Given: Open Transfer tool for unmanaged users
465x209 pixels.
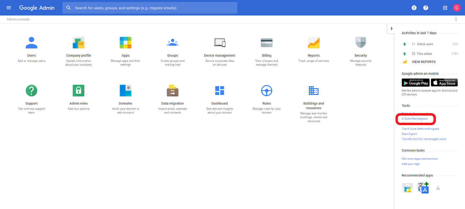Looking at the screenshot, I should point(424,139).
